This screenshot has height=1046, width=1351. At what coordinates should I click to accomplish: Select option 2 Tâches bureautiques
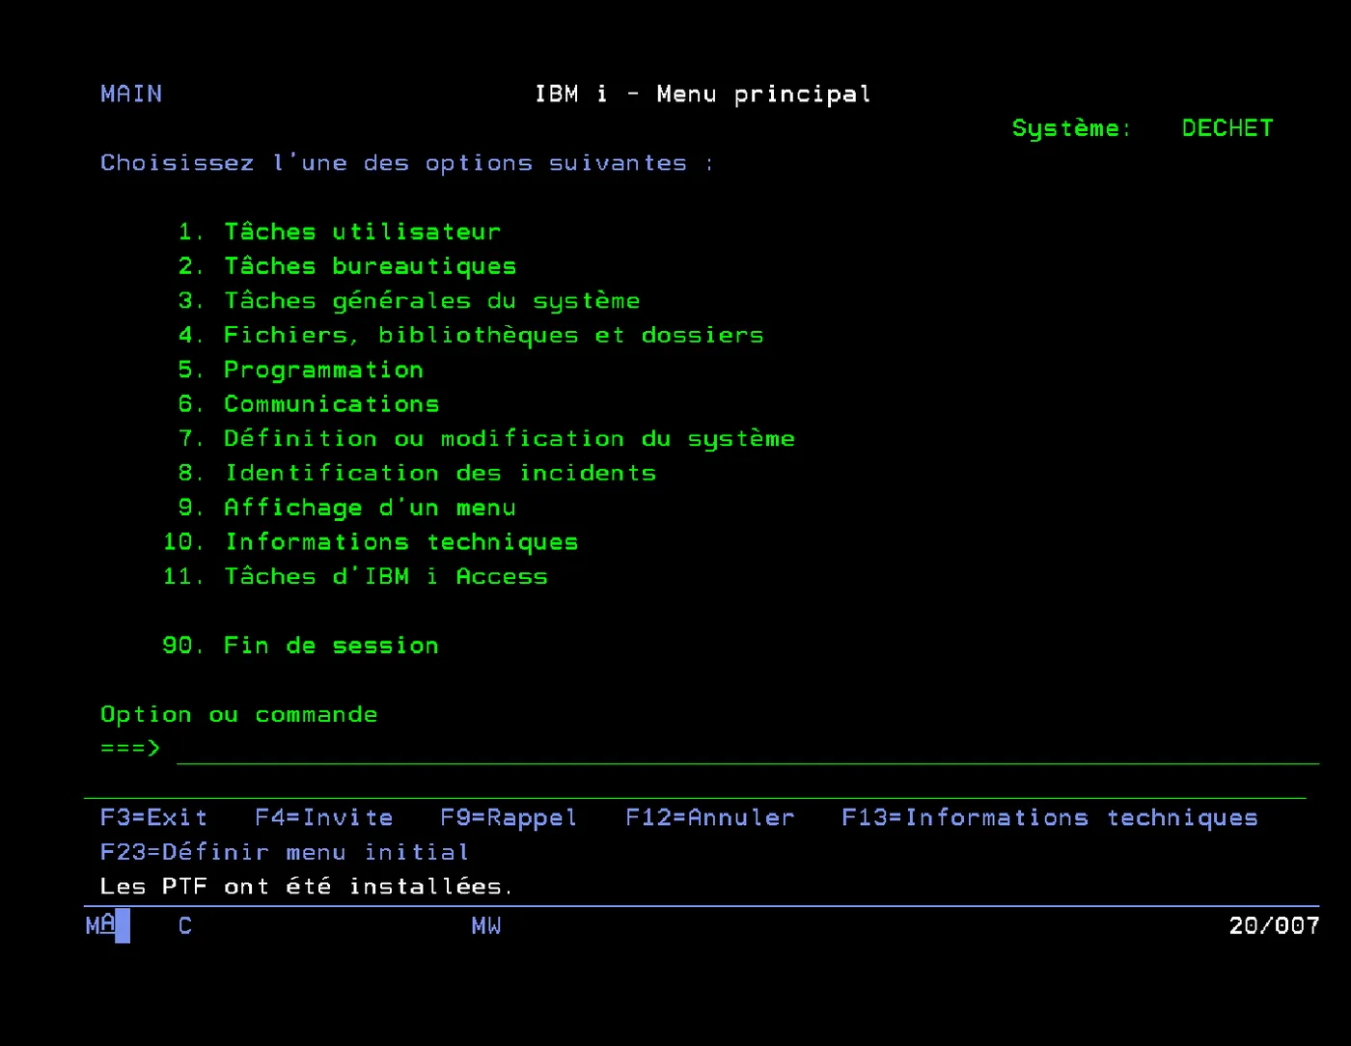pyautogui.click(x=347, y=267)
